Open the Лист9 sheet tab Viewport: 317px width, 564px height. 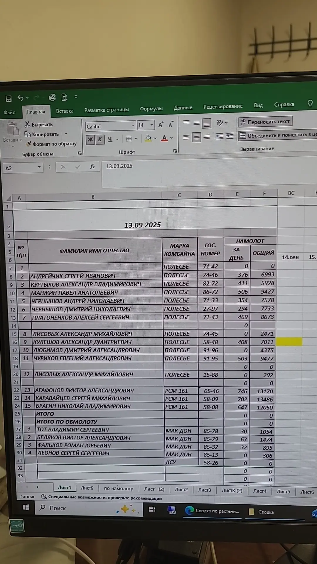point(87,488)
